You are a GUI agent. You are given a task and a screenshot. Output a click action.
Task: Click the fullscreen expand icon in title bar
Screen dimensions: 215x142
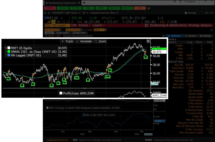tap(180, 1)
